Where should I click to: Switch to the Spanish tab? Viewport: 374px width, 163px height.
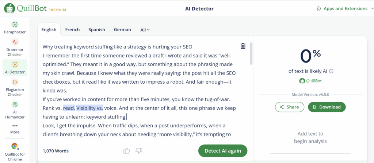click(96, 30)
